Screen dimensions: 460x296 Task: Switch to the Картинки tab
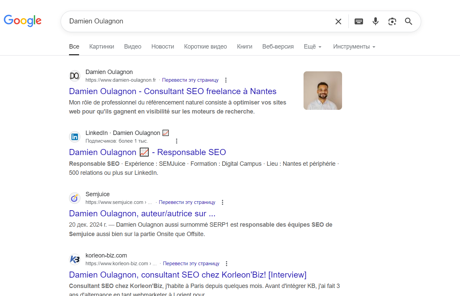pyautogui.click(x=102, y=47)
